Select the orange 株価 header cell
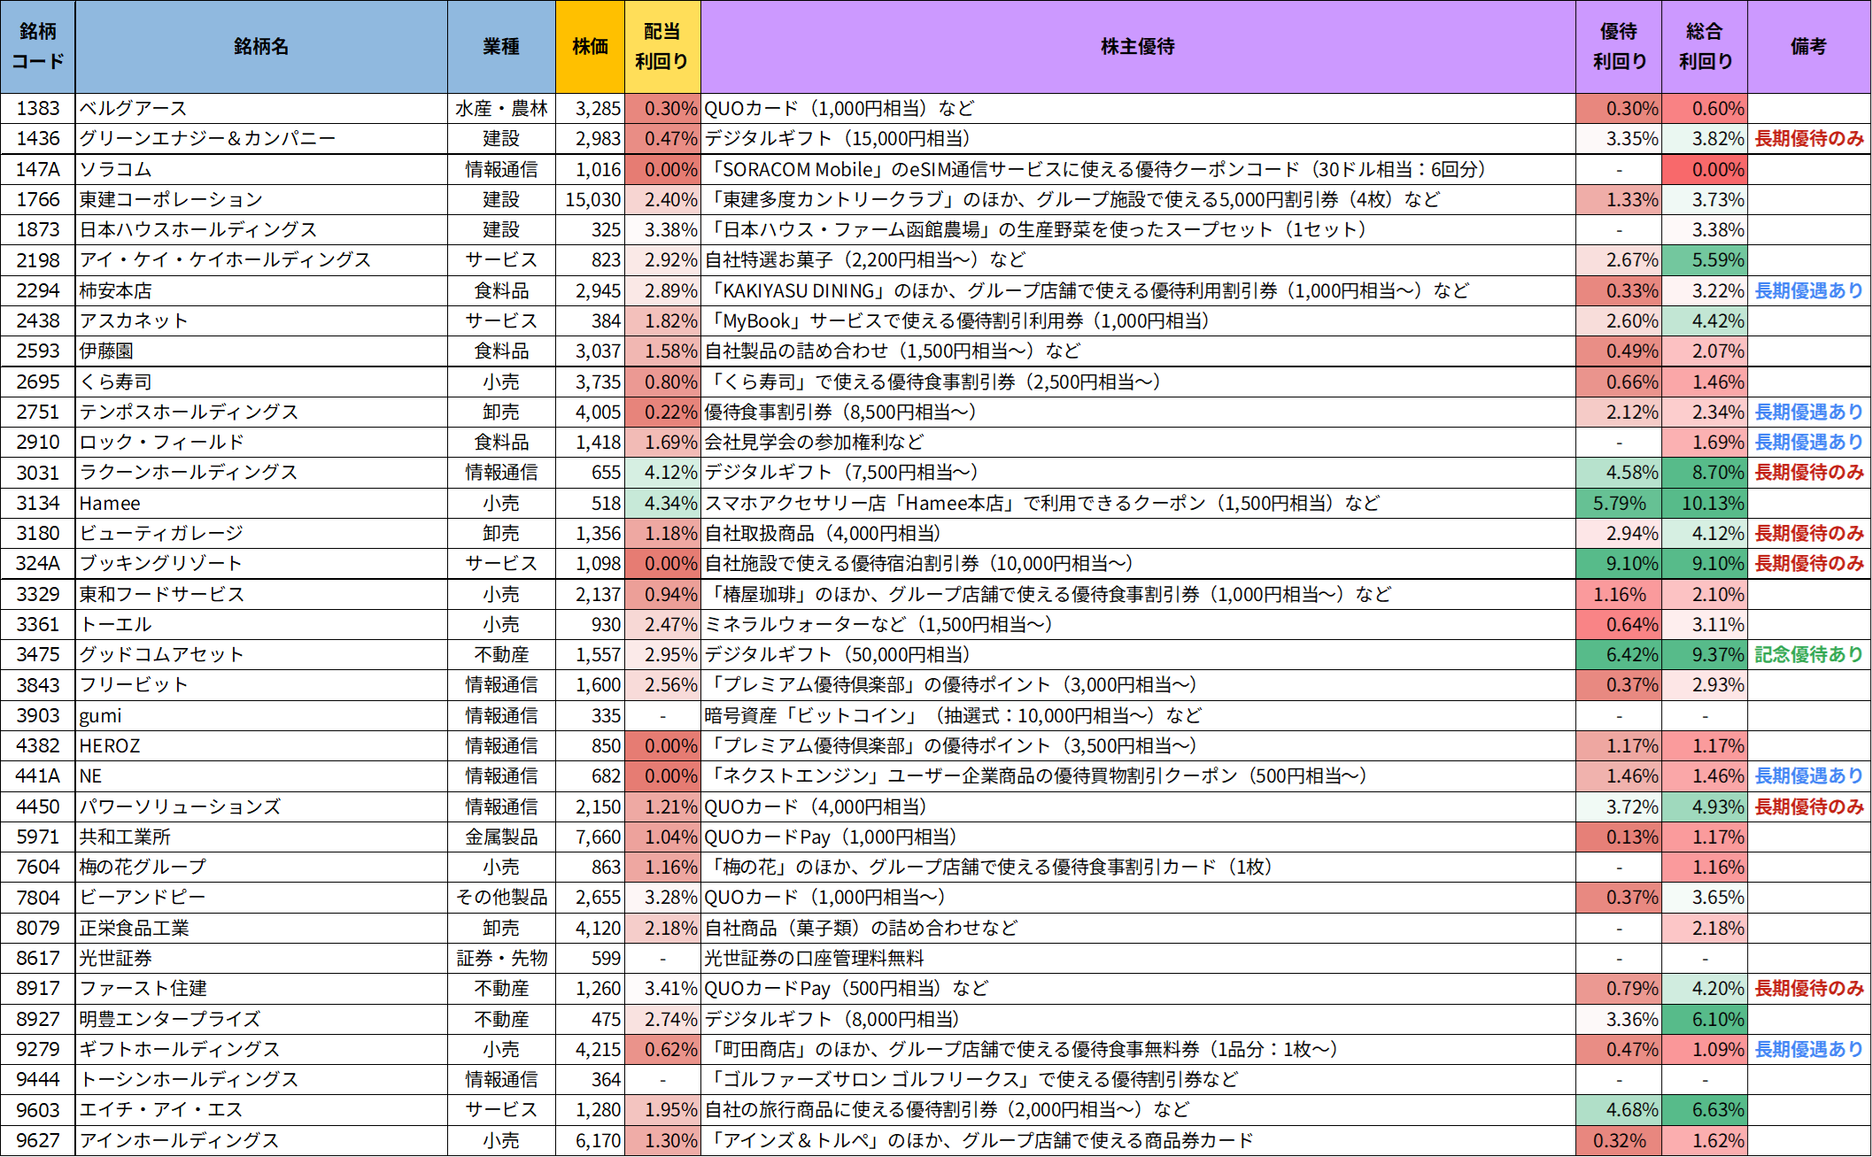 (x=590, y=46)
